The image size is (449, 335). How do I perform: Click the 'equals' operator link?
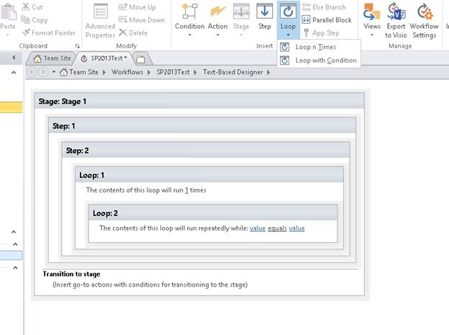point(277,228)
